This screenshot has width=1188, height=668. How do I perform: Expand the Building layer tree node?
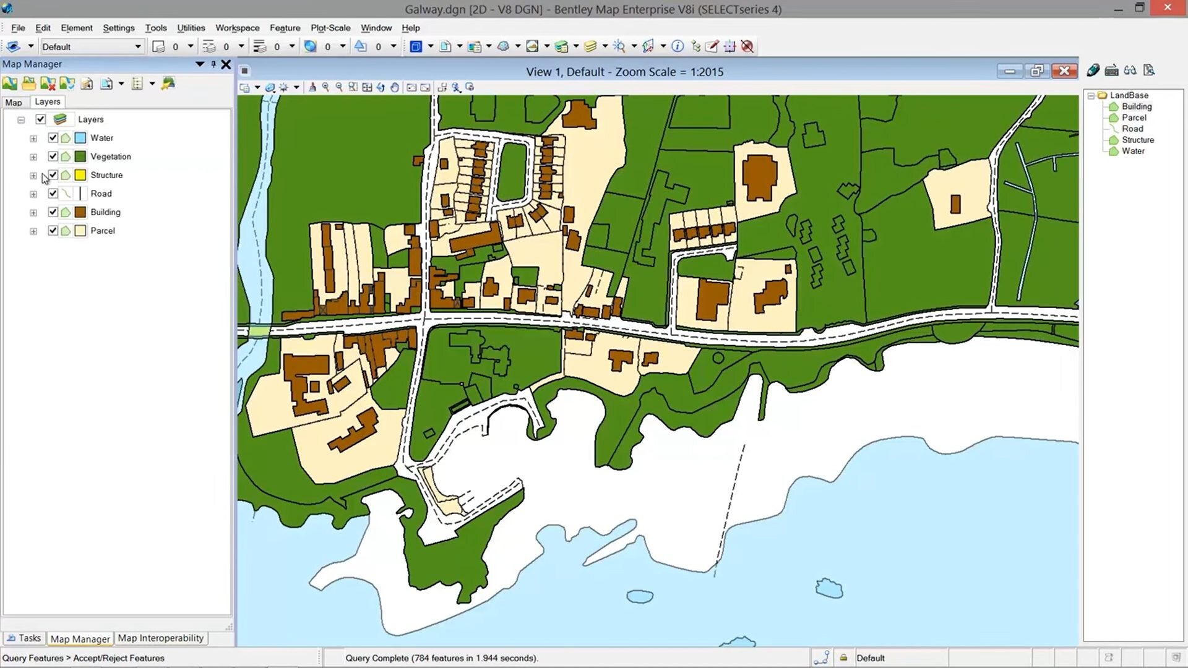click(x=33, y=213)
